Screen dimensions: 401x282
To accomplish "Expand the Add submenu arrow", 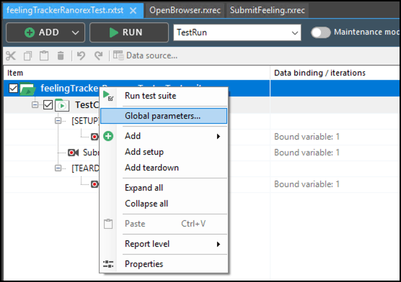I will click(218, 136).
